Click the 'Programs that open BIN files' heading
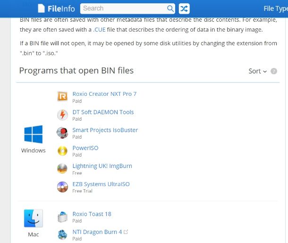This screenshot has height=243, width=288. click(x=76, y=70)
